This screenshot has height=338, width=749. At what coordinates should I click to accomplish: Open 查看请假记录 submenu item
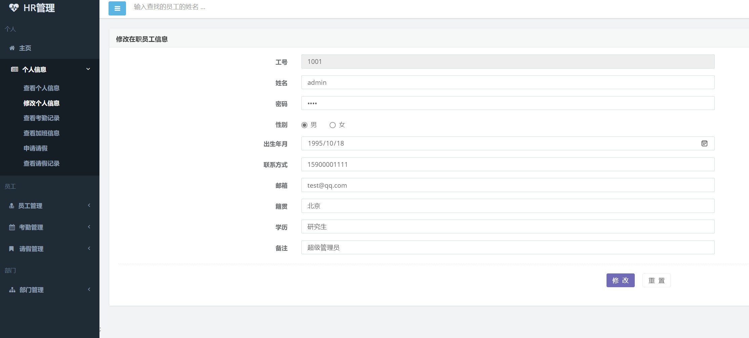click(x=41, y=163)
